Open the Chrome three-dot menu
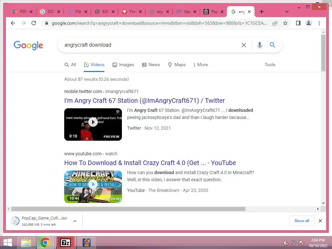Screen dimensions: 332x249 click(x=319, y=23)
